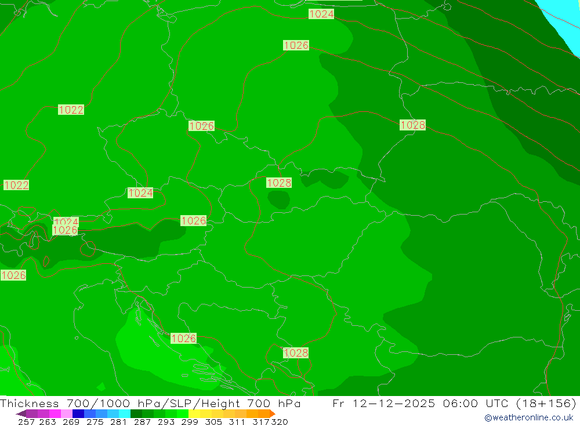
Task: Click legend value 275
Action: point(95,422)
